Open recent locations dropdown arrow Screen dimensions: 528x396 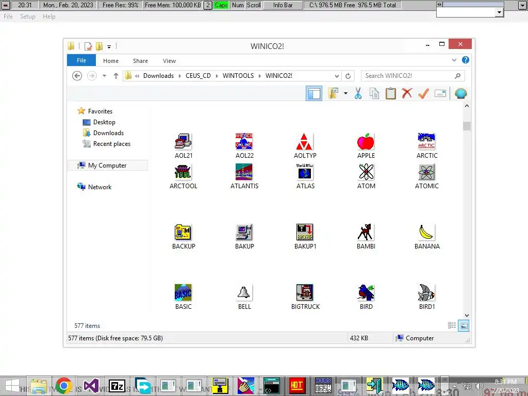104,76
